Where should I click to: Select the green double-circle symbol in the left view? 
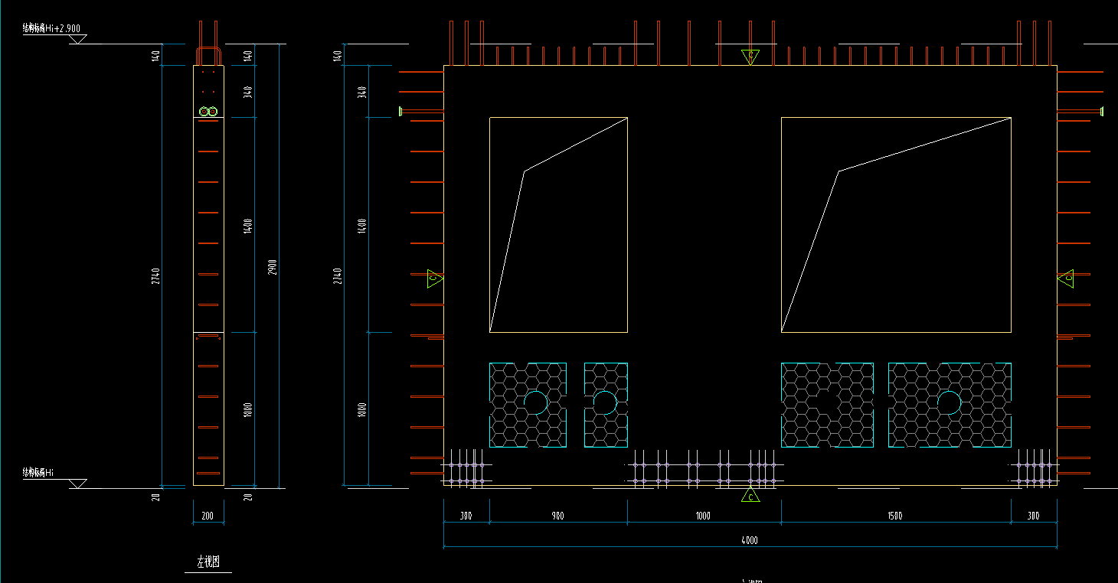pyautogui.click(x=208, y=112)
